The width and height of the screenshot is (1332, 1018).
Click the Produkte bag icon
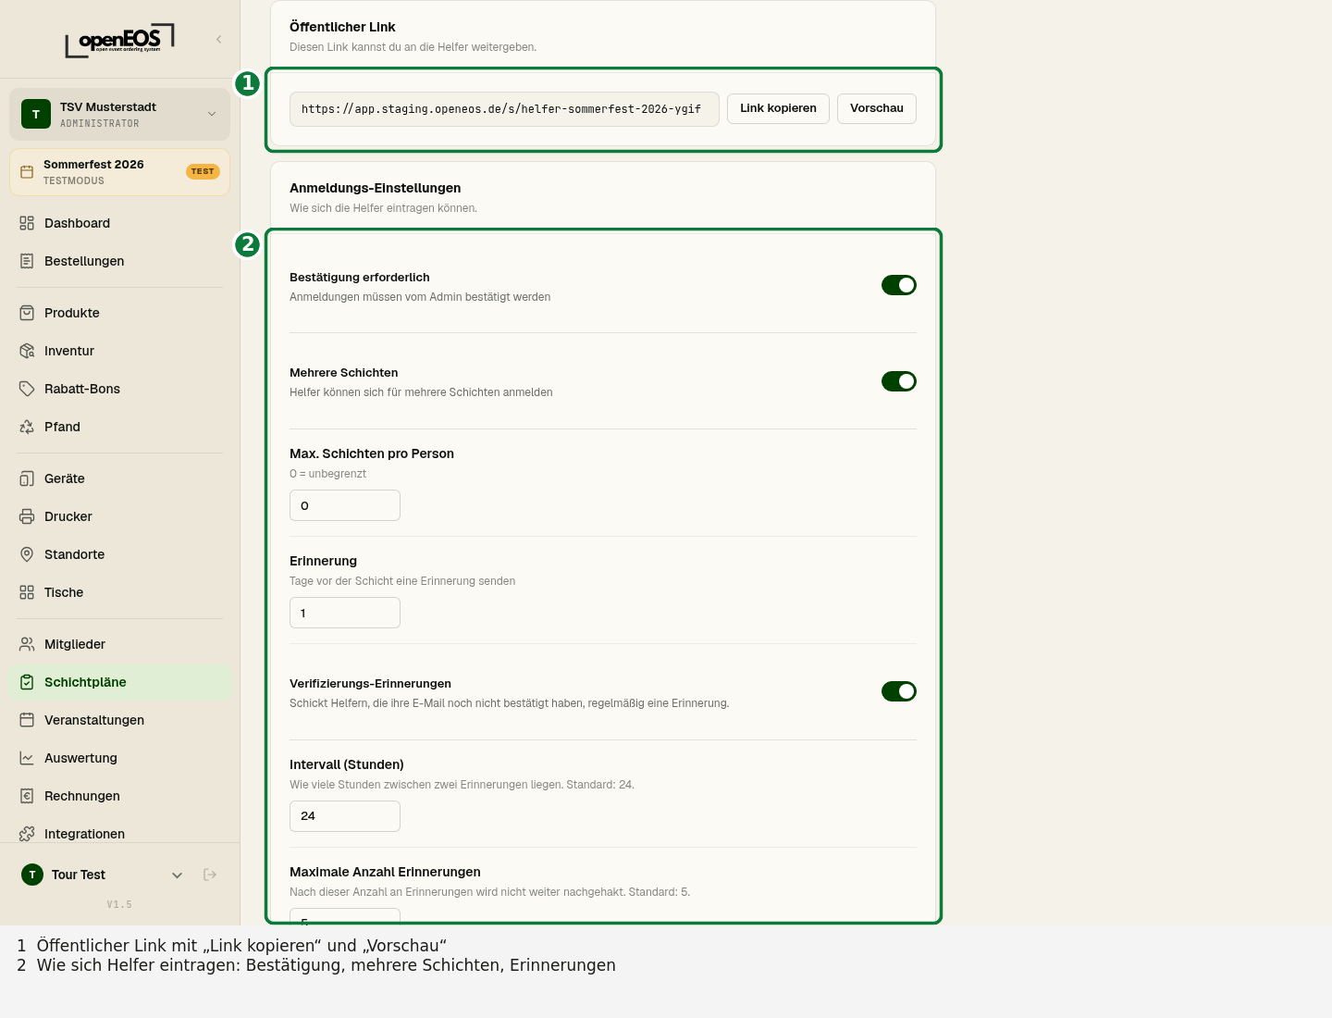[x=27, y=313]
